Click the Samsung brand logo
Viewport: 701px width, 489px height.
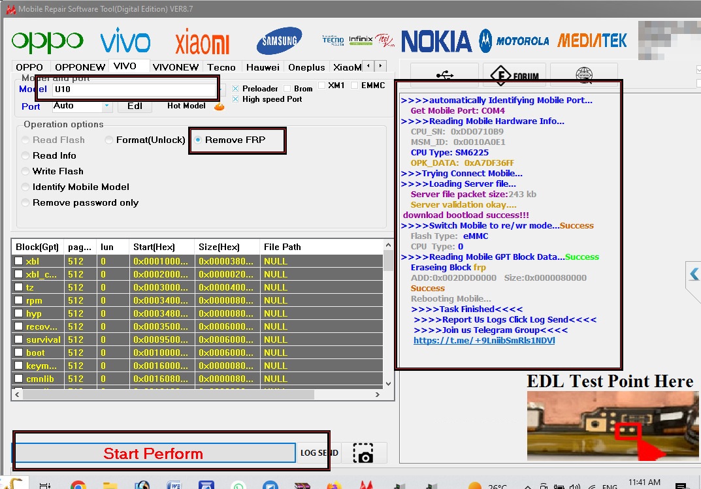pyautogui.click(x=280, y=40)
